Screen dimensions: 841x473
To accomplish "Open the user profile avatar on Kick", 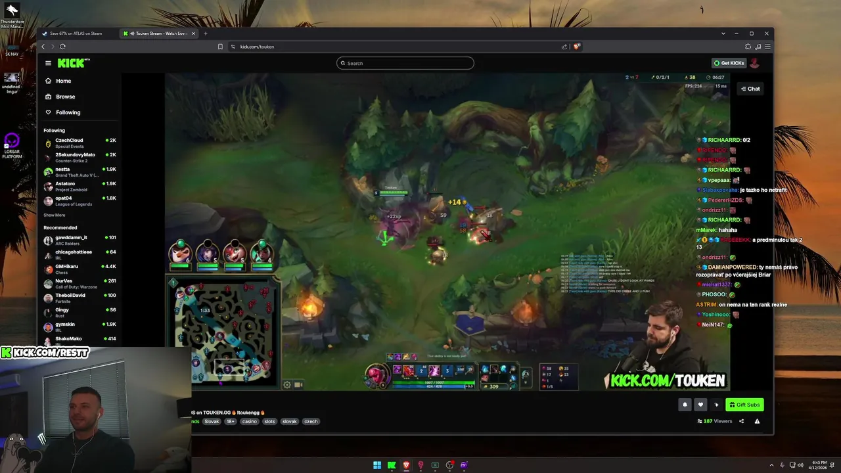I will click(x=755, y=63).
